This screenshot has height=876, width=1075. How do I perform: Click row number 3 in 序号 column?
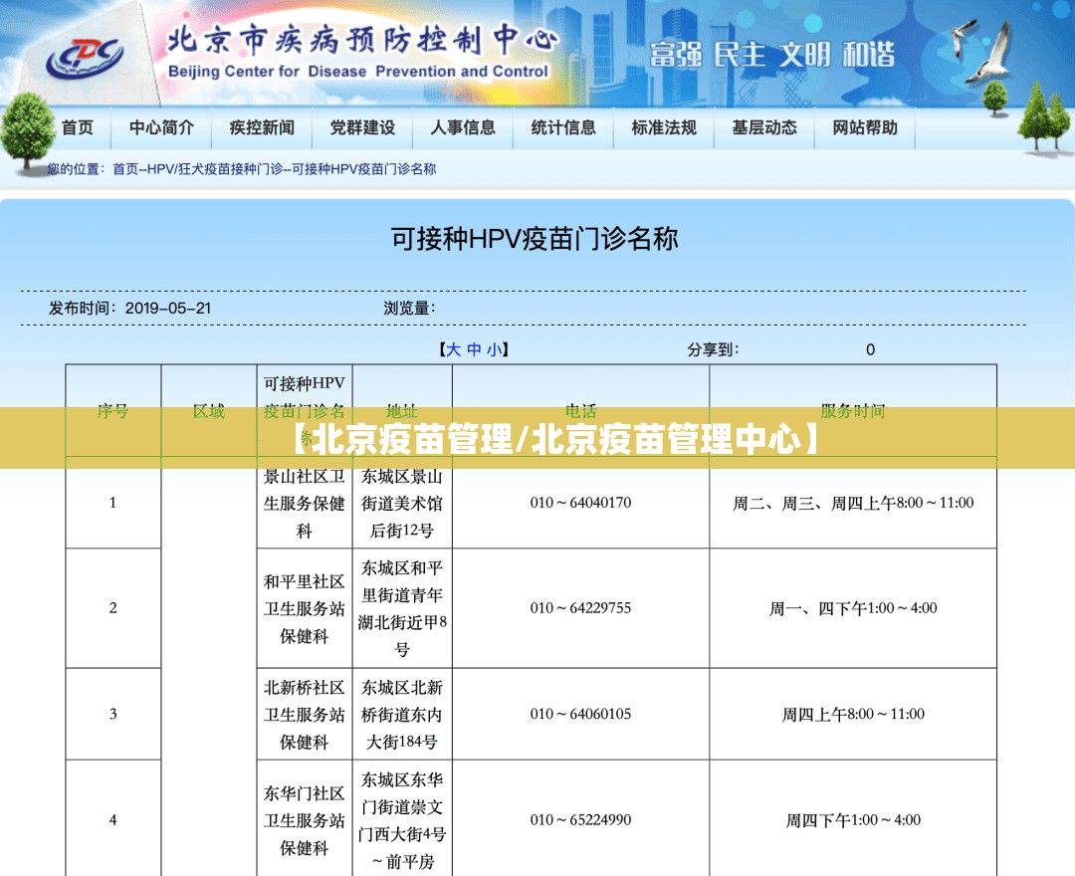[x=113, y=714]
